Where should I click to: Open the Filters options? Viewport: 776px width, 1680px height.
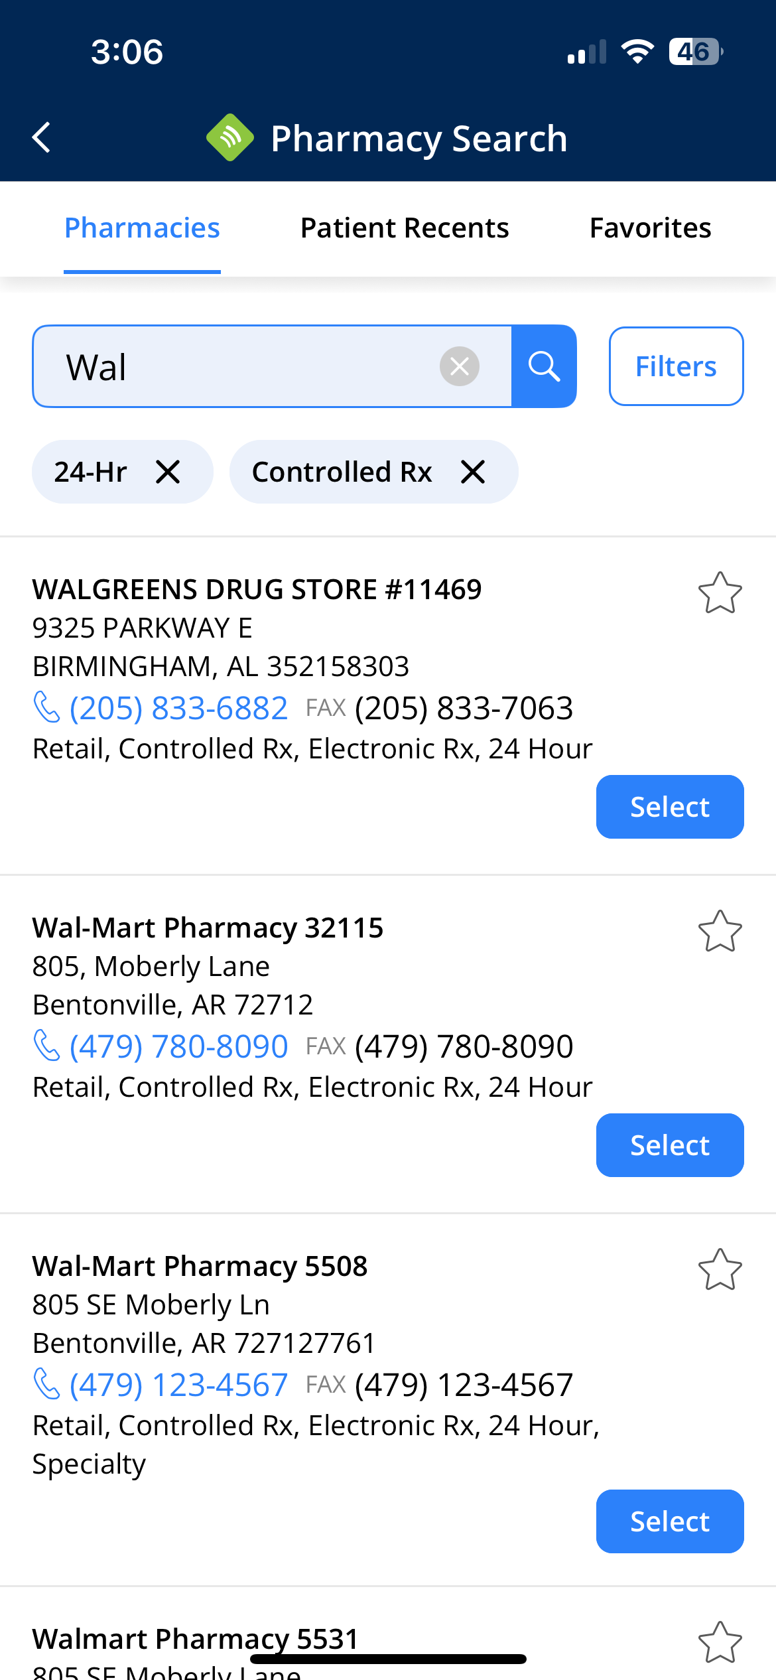676,366
